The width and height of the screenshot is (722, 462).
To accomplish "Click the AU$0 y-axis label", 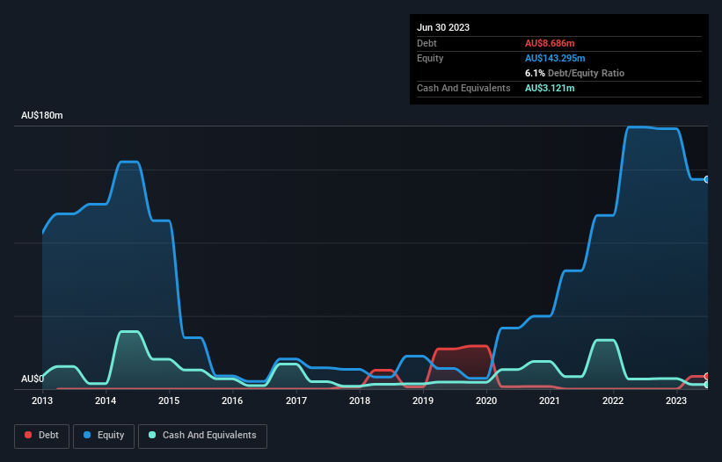I will click(33, 379).
